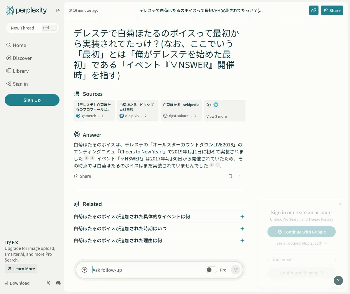350x294 pixels.
Task: Toggle the Pro search switch
Action: pyautogui.click(x=211, y=270)
